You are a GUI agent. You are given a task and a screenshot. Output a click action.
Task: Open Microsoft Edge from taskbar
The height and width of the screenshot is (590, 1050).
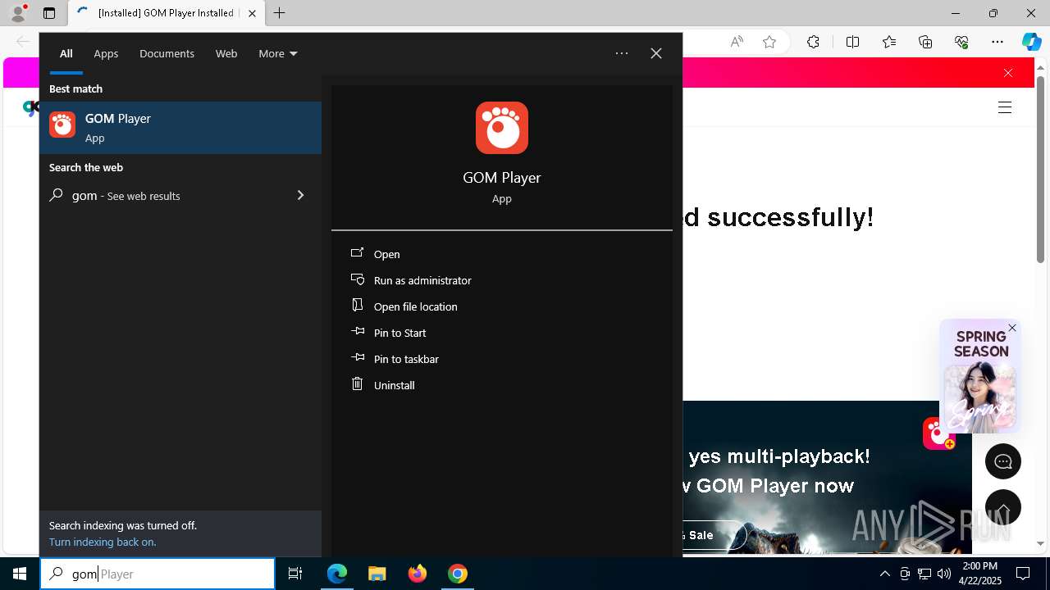tap(337, 574)
